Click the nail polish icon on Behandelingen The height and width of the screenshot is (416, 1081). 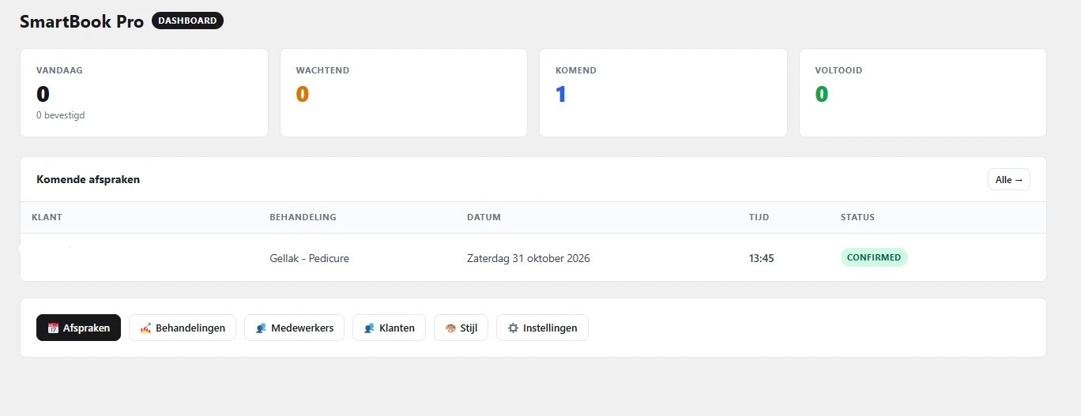coord(145,328)
